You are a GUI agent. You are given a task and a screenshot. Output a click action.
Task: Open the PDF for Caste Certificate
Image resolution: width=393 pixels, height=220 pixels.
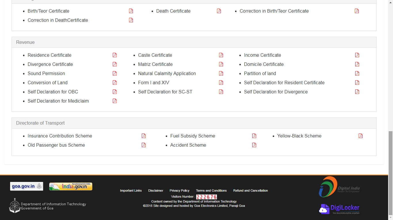point(221,55)
